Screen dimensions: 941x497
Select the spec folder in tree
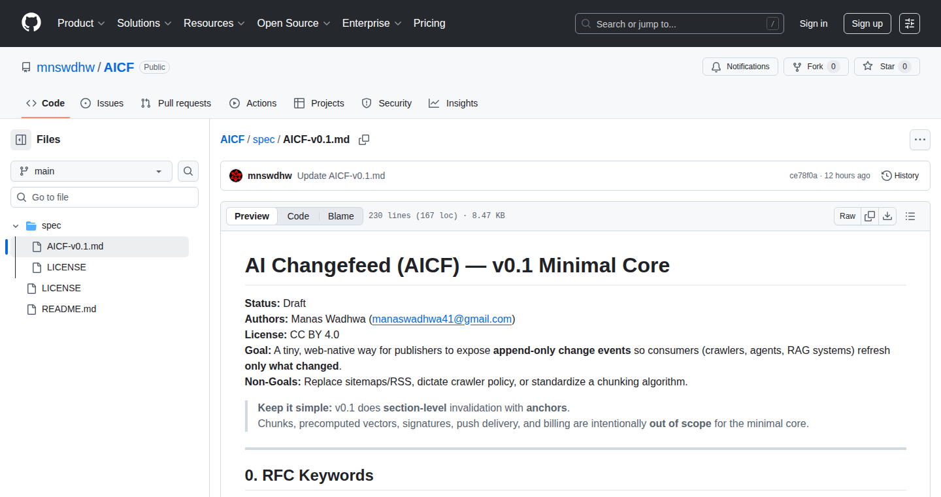coord(51,225)
